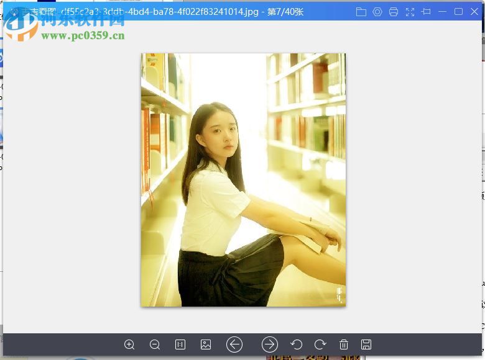Click the file name in title bar

(160, 12)
